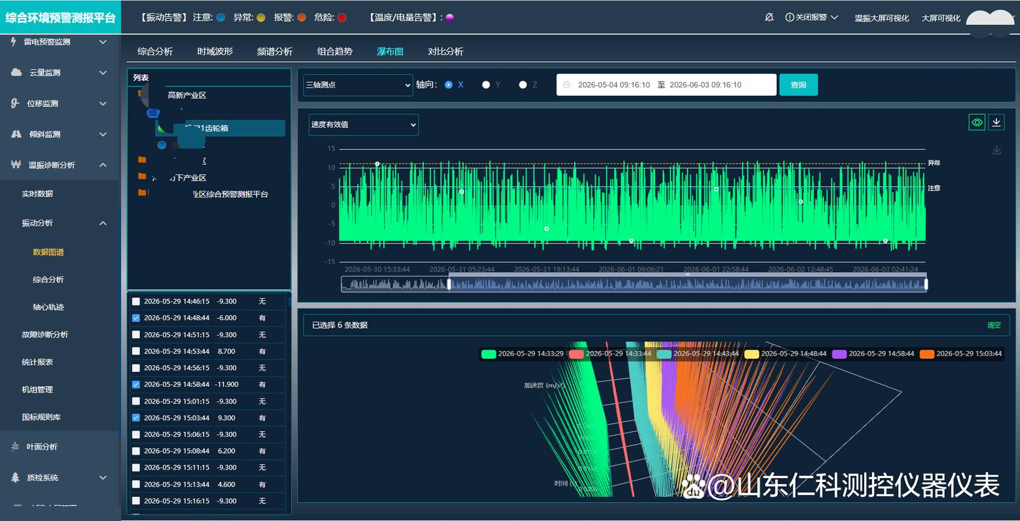Click the download chart icon button
1020x521 pixels.
pyautogui.click(x=996, y=122)
